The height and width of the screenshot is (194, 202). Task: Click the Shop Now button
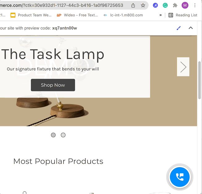pos(53,85)
